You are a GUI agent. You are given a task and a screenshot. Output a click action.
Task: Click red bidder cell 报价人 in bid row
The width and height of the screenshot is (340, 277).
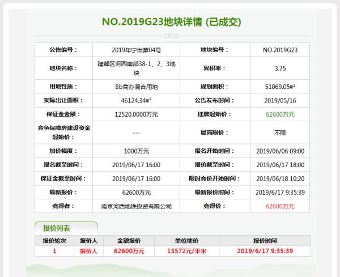89,251
